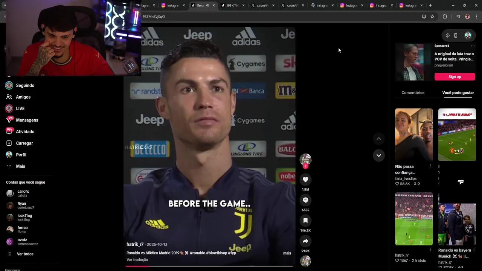
Task: Select Você pode gostar tab
Action: [458, 93]
